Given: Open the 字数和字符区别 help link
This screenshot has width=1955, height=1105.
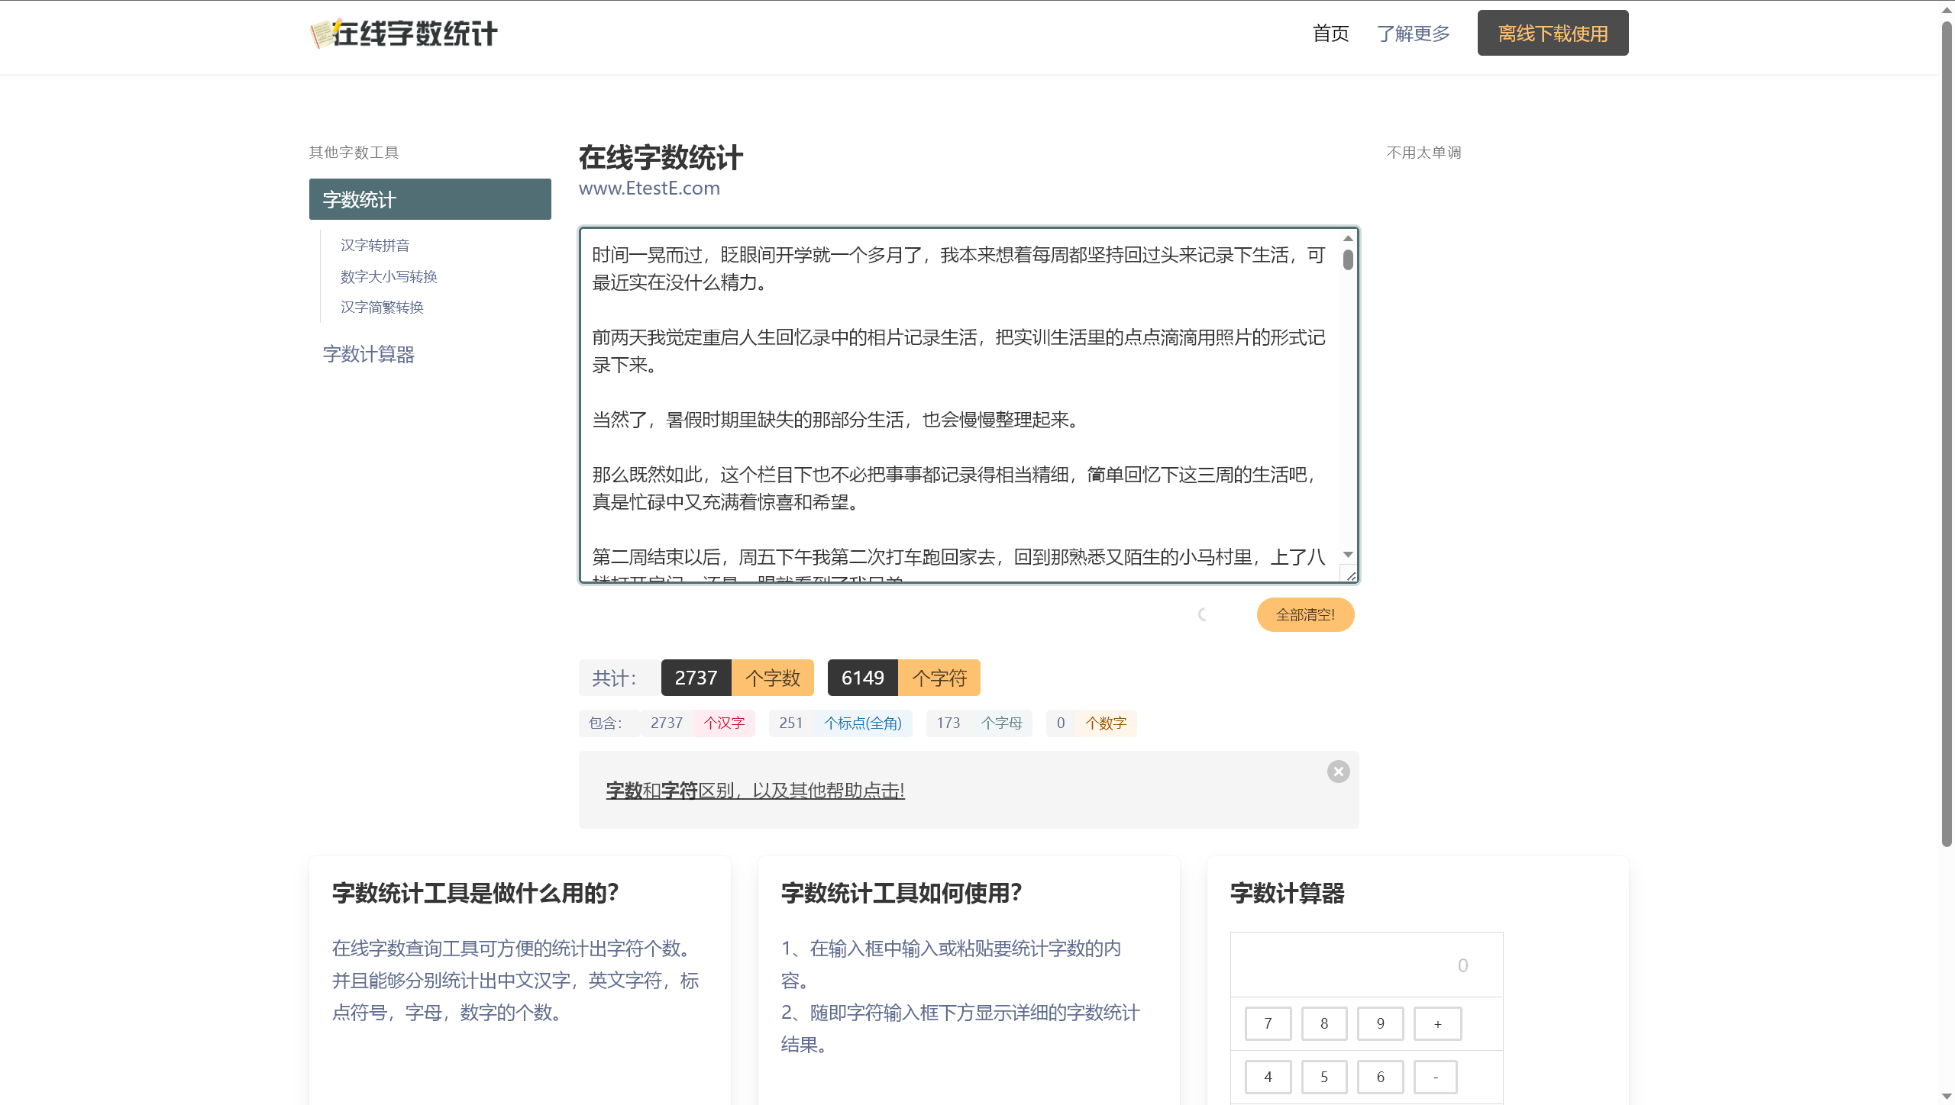Looking at the screenshot, I should [x=755, y=791].
